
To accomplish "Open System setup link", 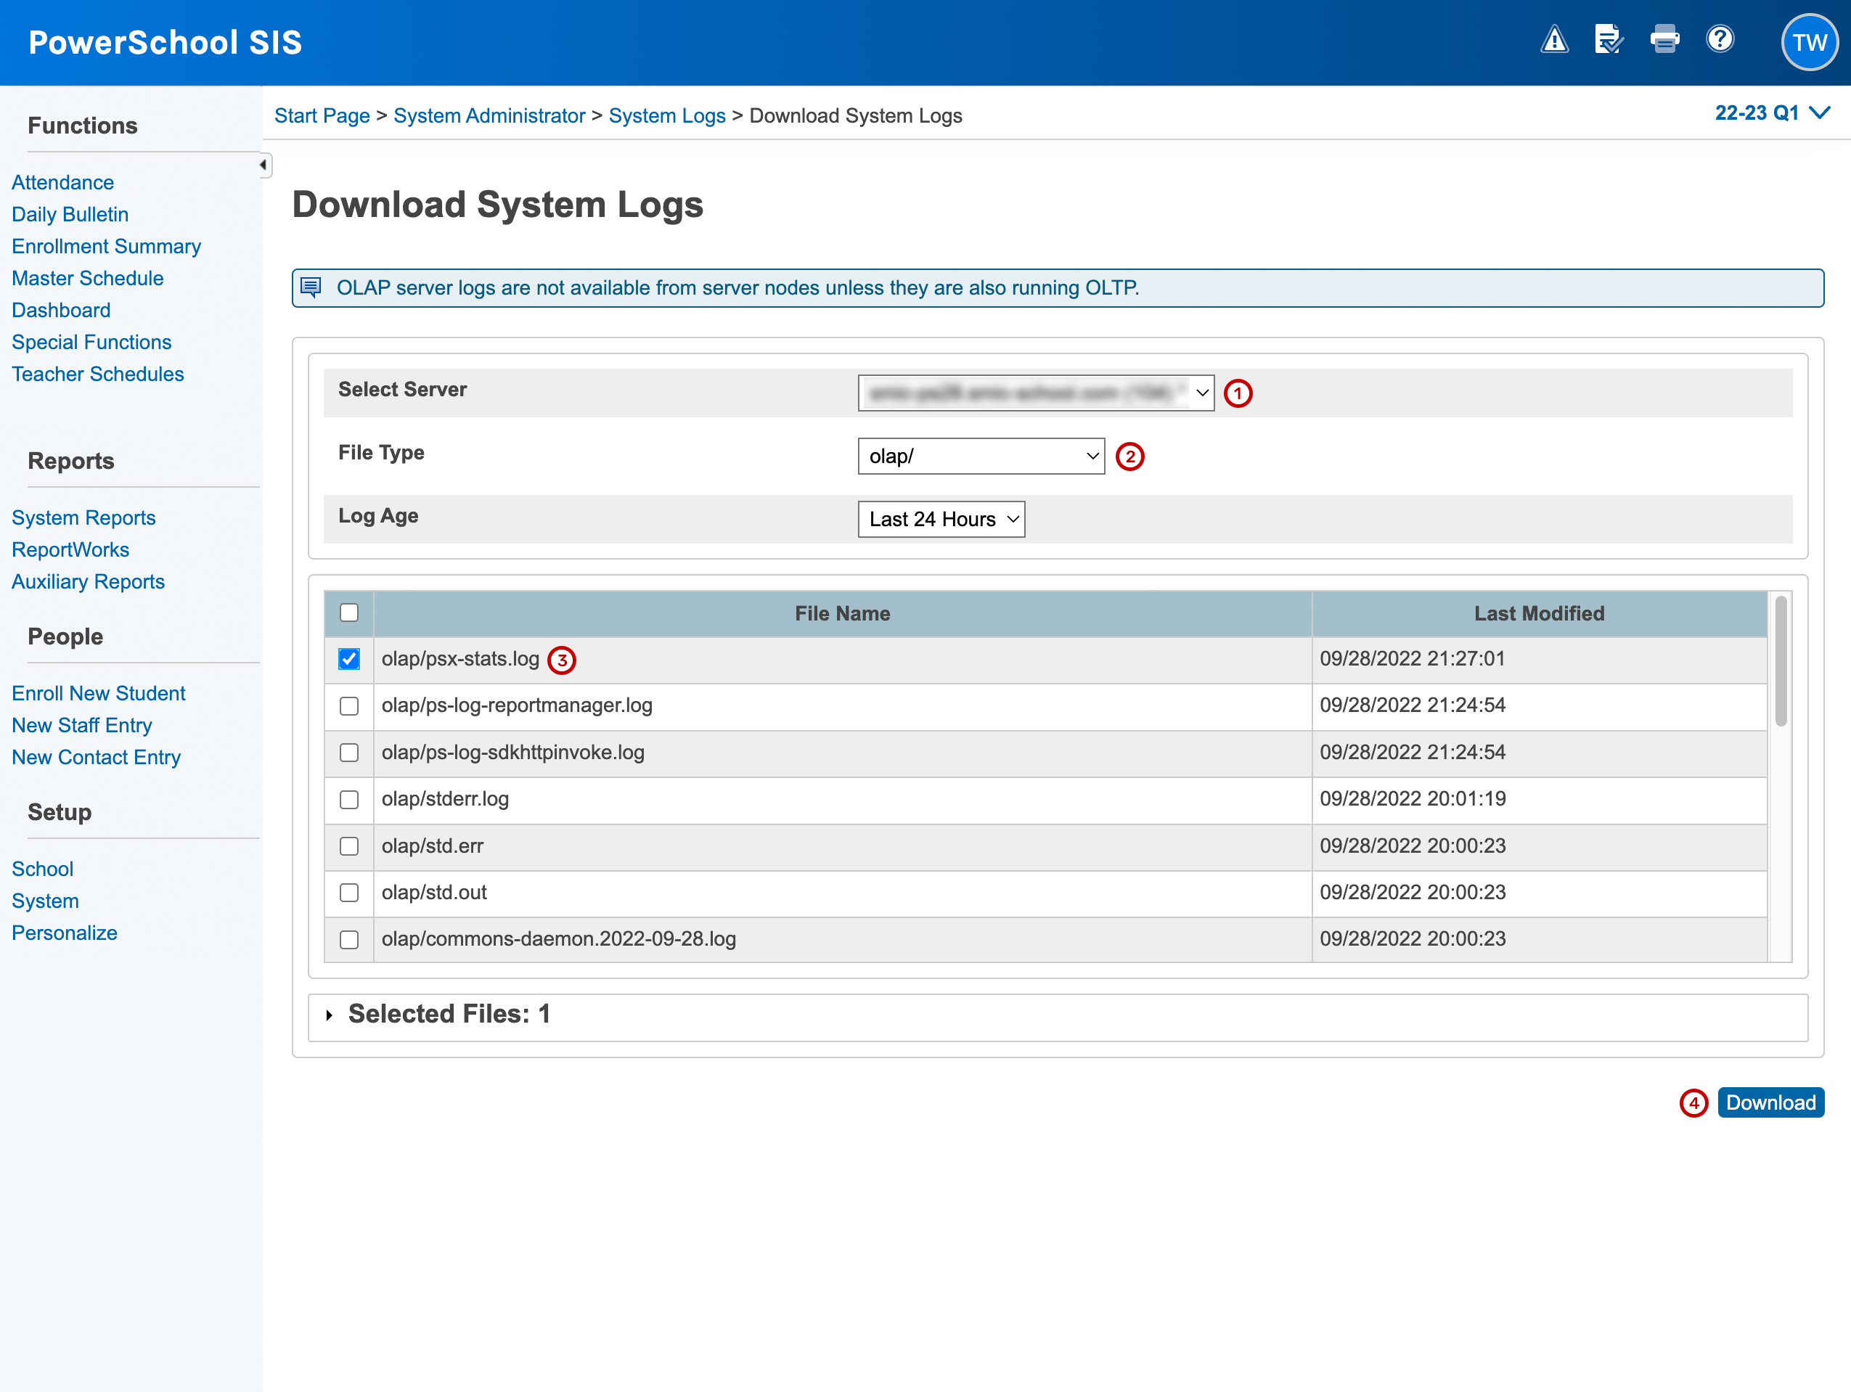I will click(45, 901).
